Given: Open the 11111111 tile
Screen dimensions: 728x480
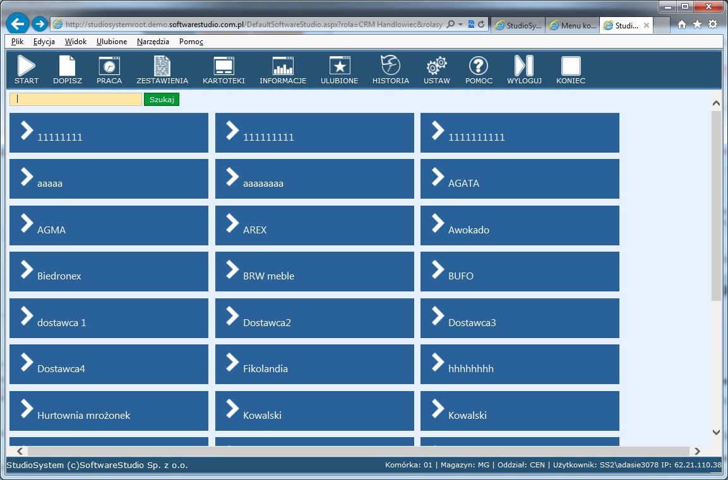Looking at the screenshot, I should pos(109,132).
